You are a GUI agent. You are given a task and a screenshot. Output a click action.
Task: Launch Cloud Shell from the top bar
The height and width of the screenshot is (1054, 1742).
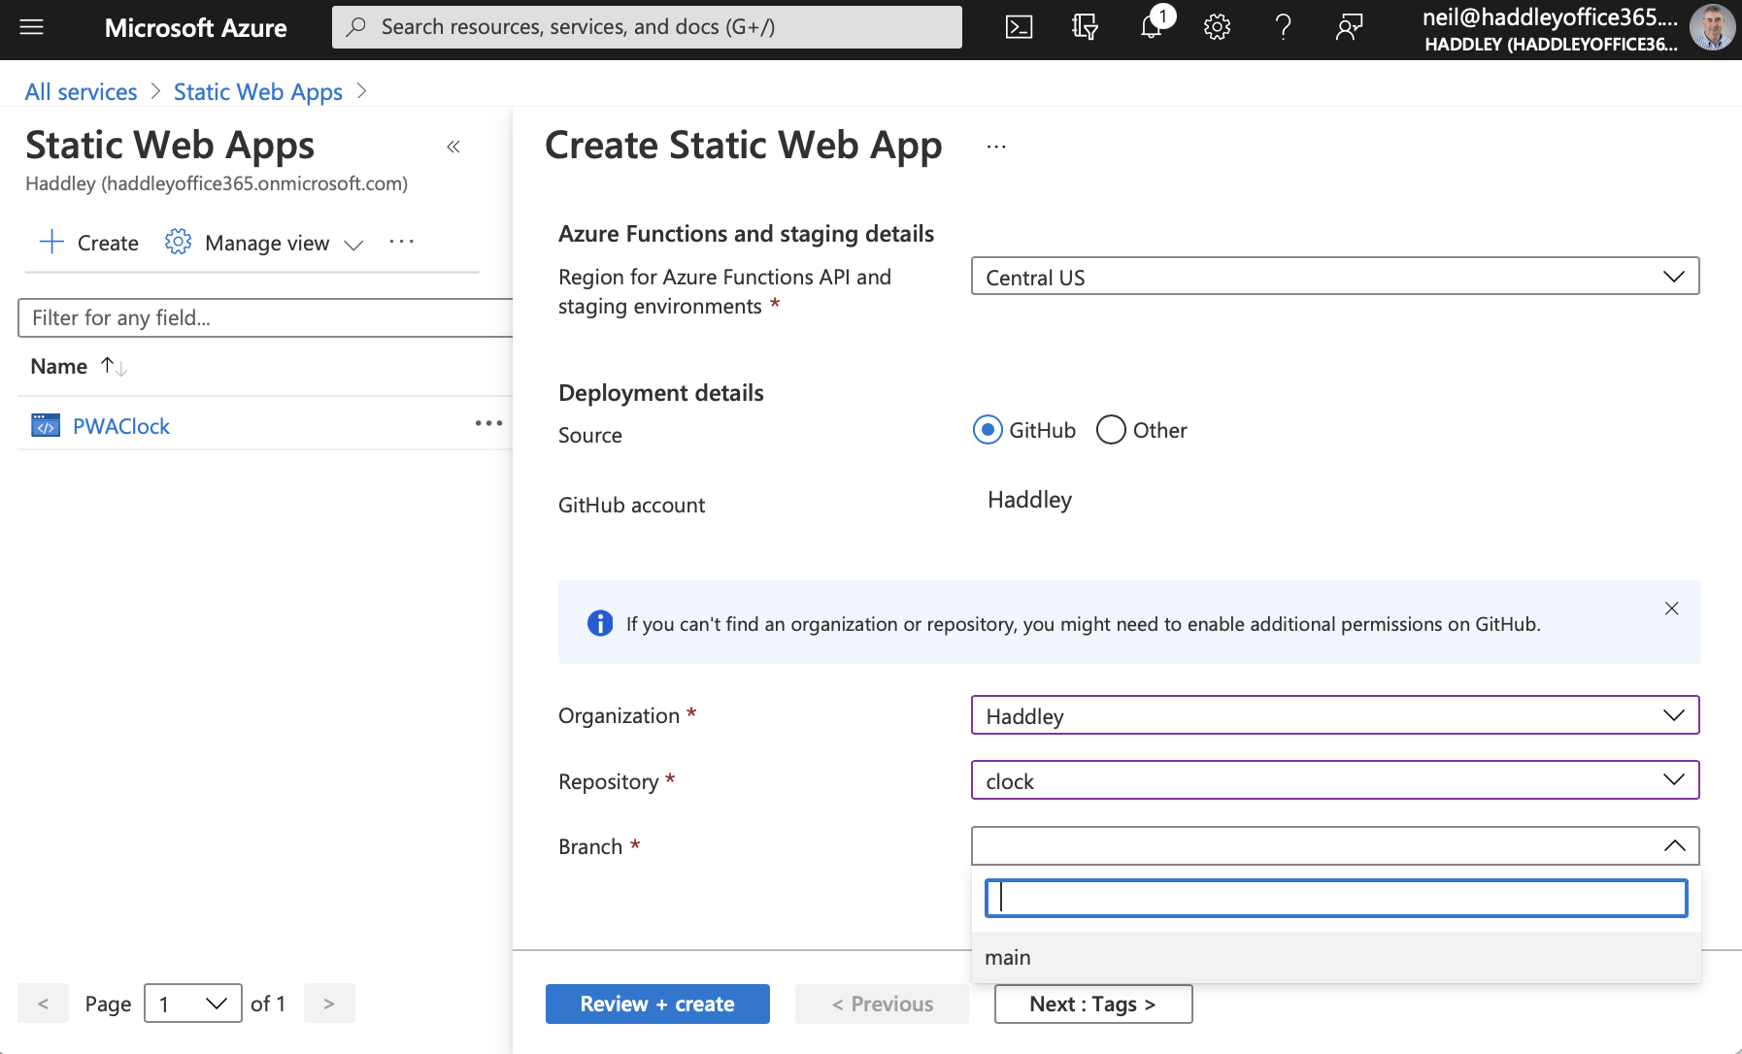pos(1019,27)
